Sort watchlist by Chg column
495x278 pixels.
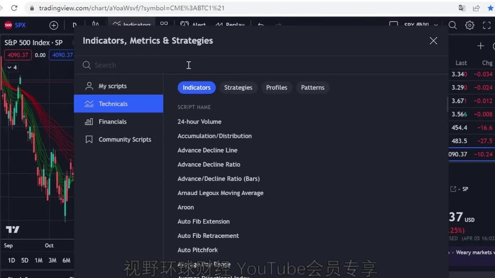click(x=487, y=63)
